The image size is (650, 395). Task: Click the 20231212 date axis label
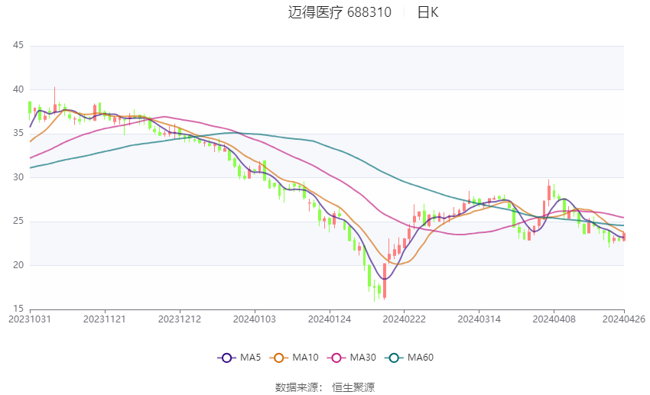point(180,319)
